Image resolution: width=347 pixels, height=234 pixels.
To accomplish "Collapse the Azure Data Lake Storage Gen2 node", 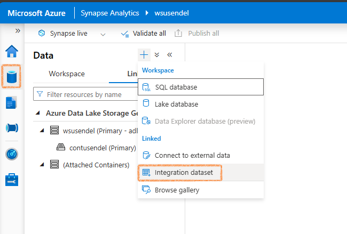I will pos(38,113).
